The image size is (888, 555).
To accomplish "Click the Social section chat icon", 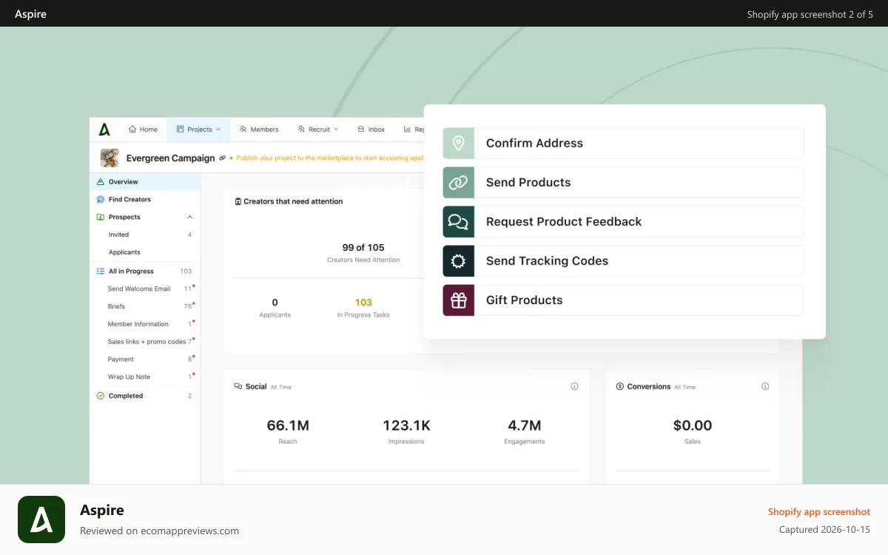I will point(238,386).
